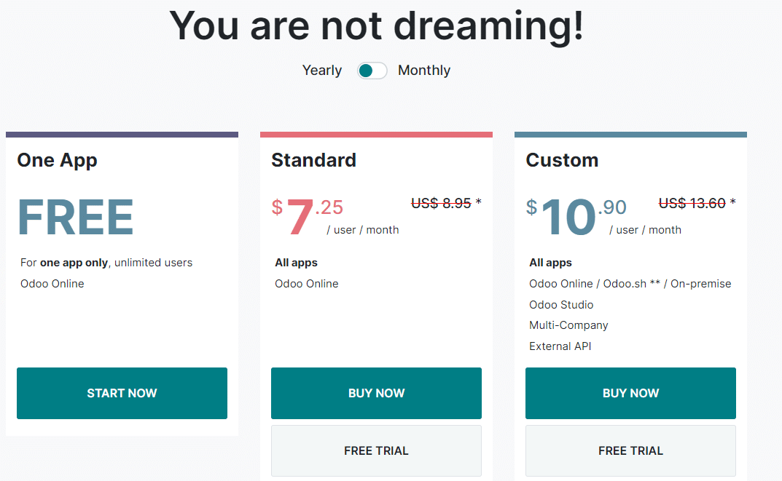Click BUY NOW on the Custom plan
This screenshot has height=481, width=782.
click(x=630, y=393)
